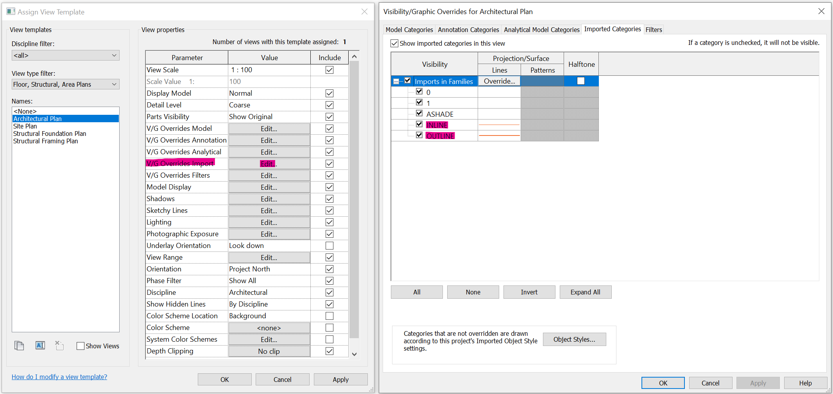Close the Assign View Template dialog
The width and height of the screenshot is (833, 394).
[364, 12]
